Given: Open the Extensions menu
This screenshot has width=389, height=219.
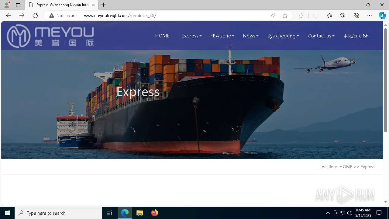Looking at the screenshot, I should [301, 16].
